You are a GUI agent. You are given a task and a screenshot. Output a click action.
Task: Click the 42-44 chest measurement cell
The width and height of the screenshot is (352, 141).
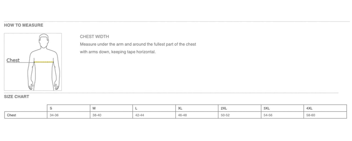coord(140,115)
